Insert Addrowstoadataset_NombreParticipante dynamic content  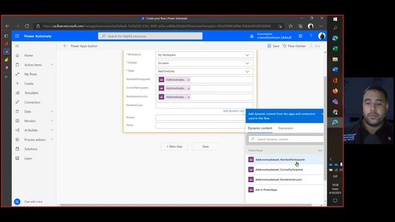(284, 160)
